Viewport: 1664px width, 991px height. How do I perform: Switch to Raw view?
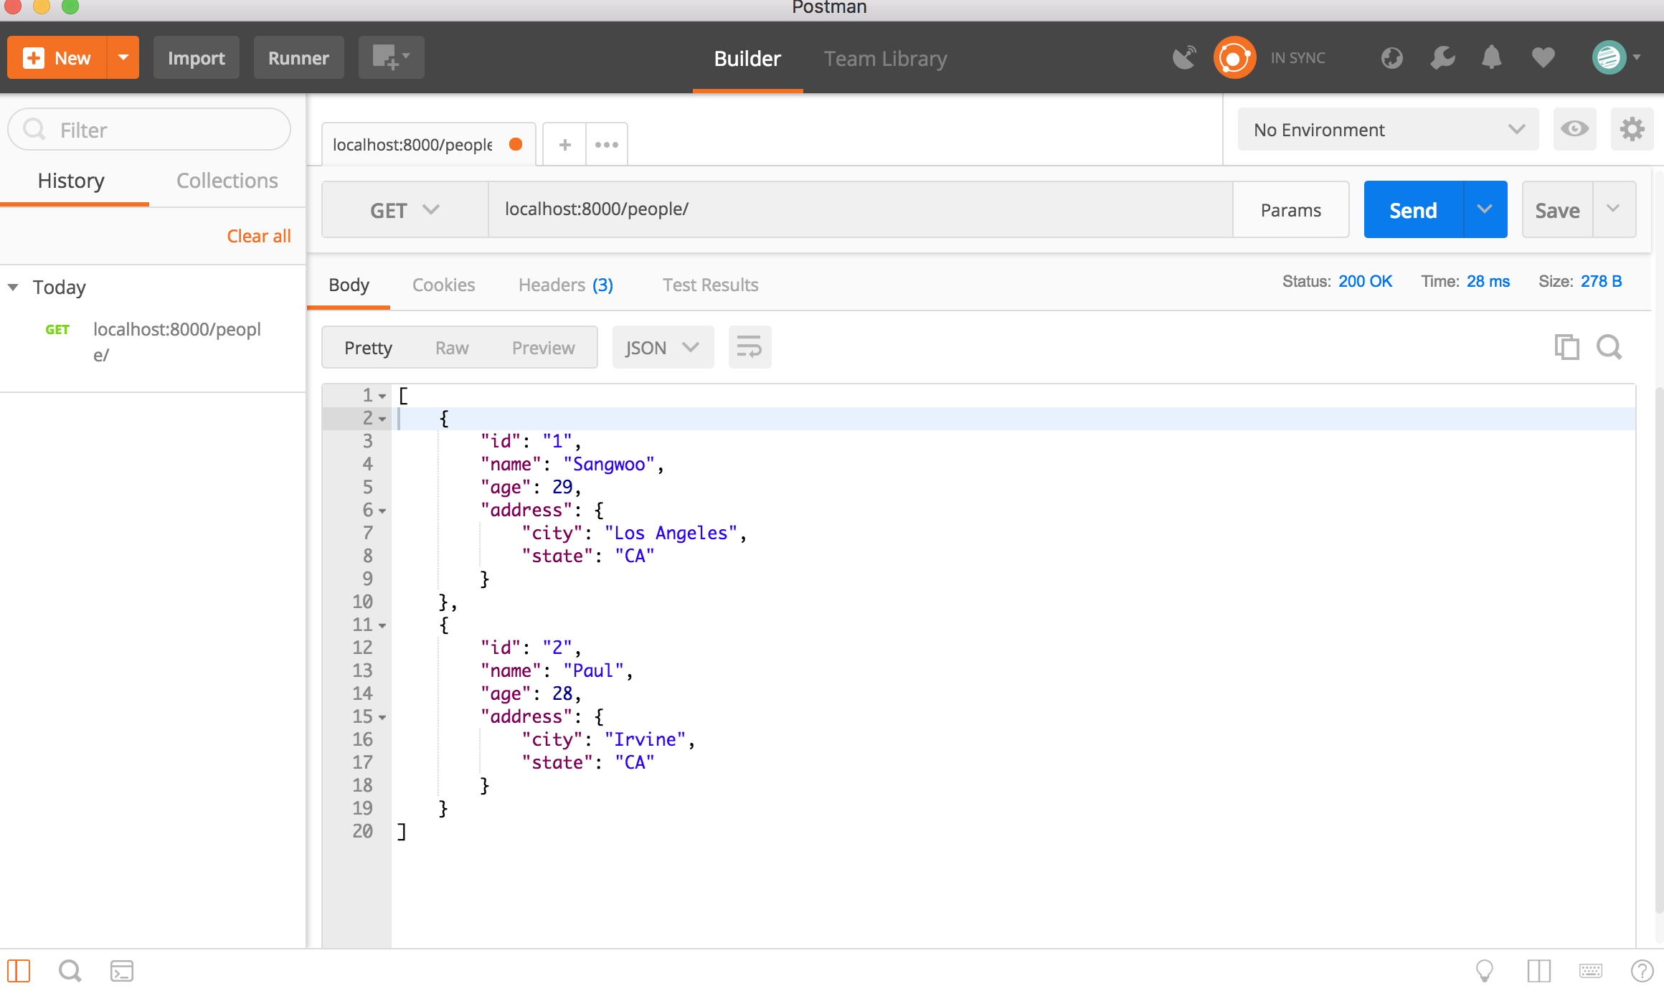[452, 348]
